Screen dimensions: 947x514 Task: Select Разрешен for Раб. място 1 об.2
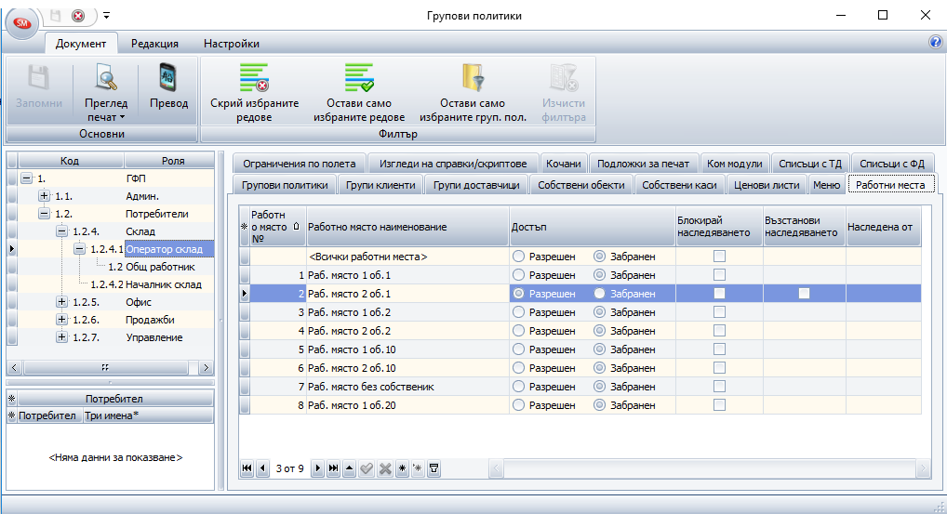click(x=518, y=312)
